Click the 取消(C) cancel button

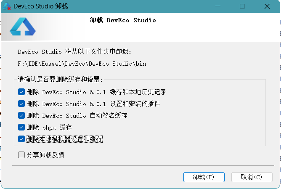[252, 177]
